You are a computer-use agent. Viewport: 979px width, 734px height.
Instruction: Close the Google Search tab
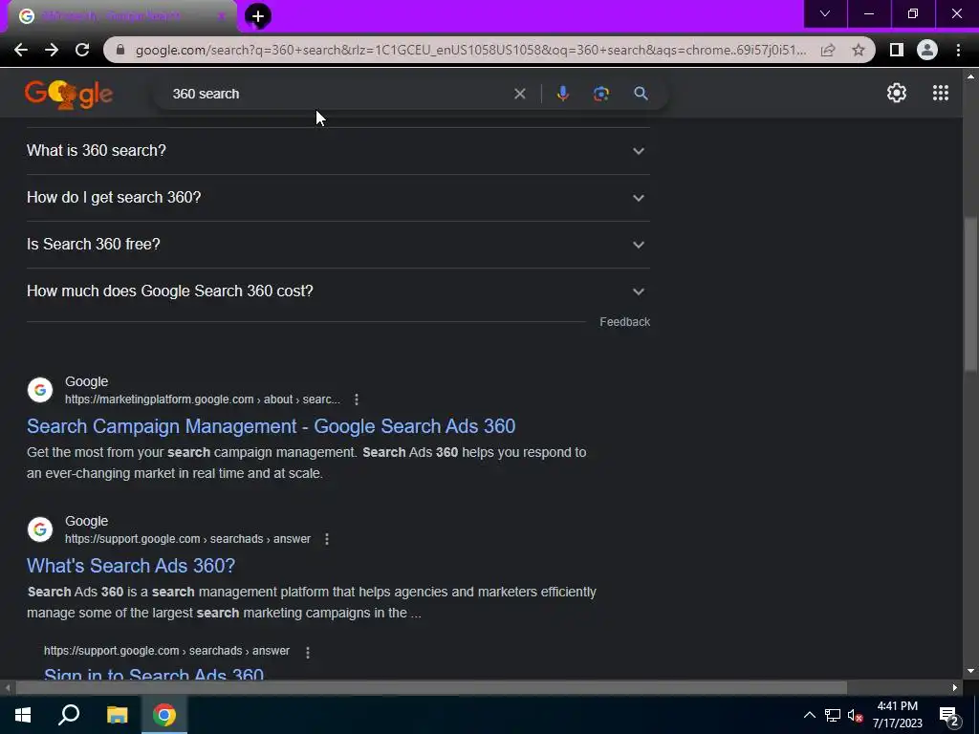(x=221, y=16)
